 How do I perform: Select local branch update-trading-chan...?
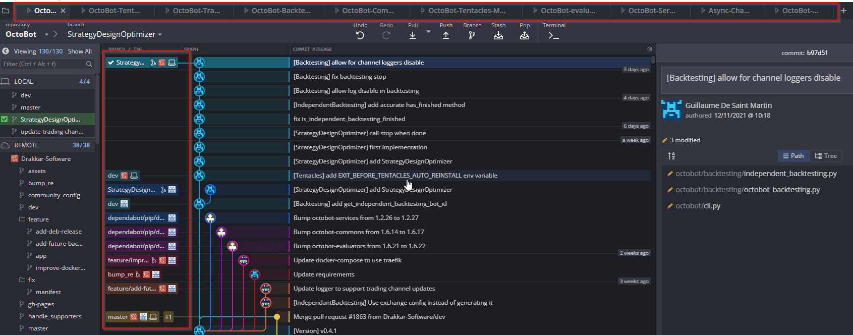coord(52,131)
